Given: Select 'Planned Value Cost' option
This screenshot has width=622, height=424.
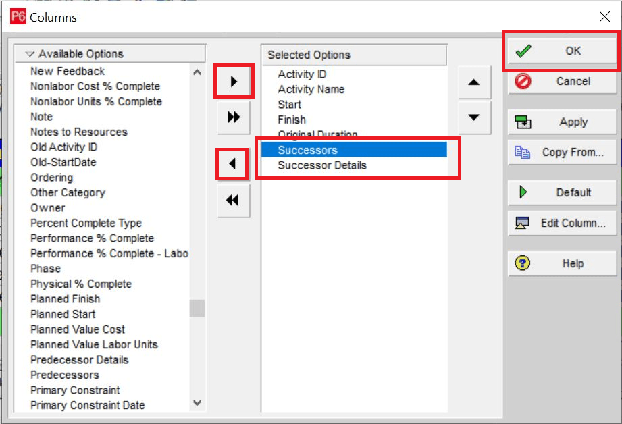Looking at the screenshot, I should tap(78, 329).
